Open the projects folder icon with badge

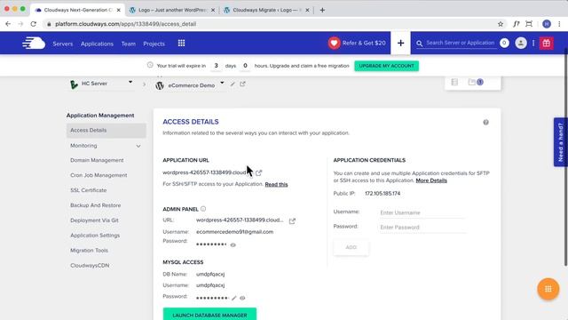pos(476,82)
